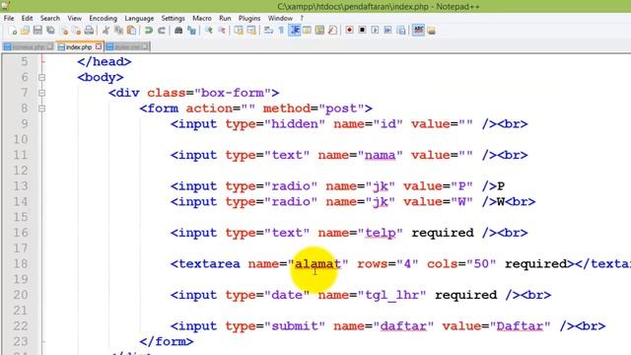Stop macro recording black square icon
Screen dimensions: 631x355
coord(362,31)
